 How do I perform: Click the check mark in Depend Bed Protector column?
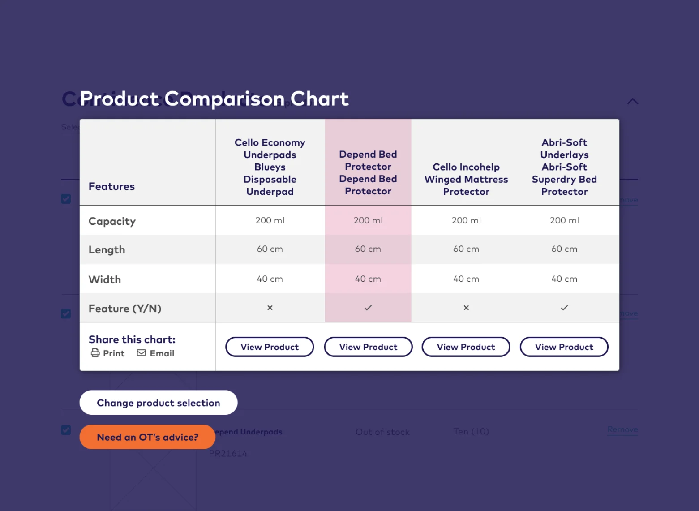[x=368, y=308]
